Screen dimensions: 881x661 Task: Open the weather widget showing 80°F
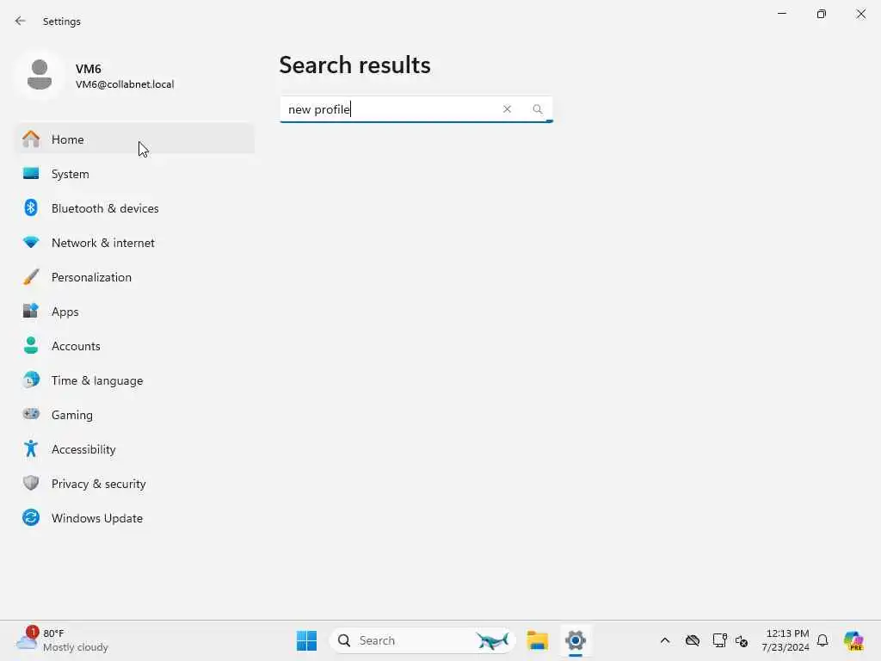coord(62,640)
